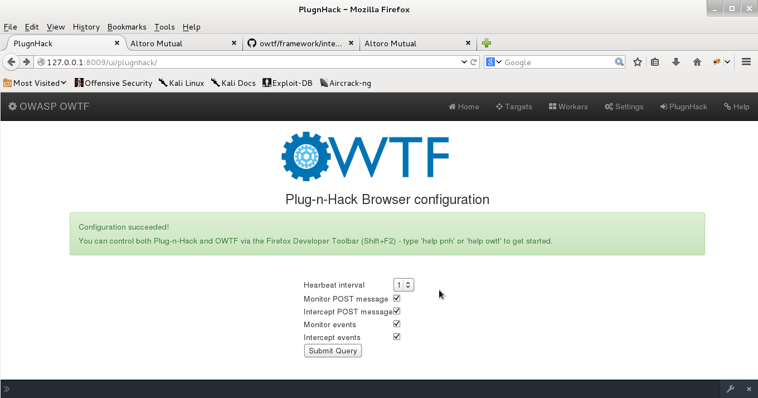Open the View menu
Viewport: 758px width, 398px height.
click(x=56, y=27)
